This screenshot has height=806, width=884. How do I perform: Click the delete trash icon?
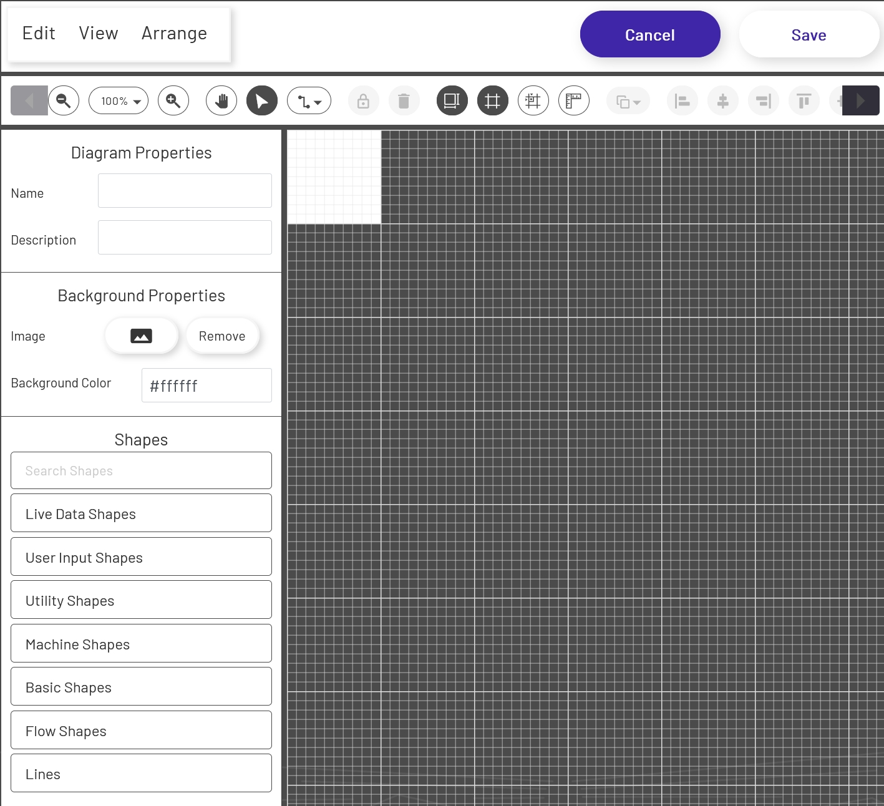pos(404,100)
